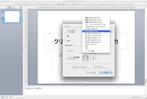Choose 画面に合わせる (16:9) slide size
The width and height of the screenshot is (147, 99).
(x=96, y=20)
